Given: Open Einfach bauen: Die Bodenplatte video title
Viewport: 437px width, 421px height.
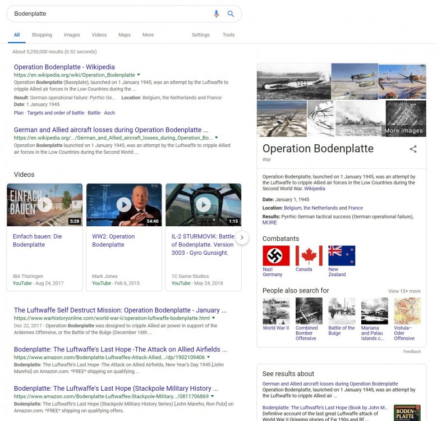Looking at the screenshot, I should [38, 240].
